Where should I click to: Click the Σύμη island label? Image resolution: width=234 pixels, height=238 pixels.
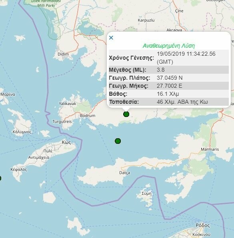146,194
